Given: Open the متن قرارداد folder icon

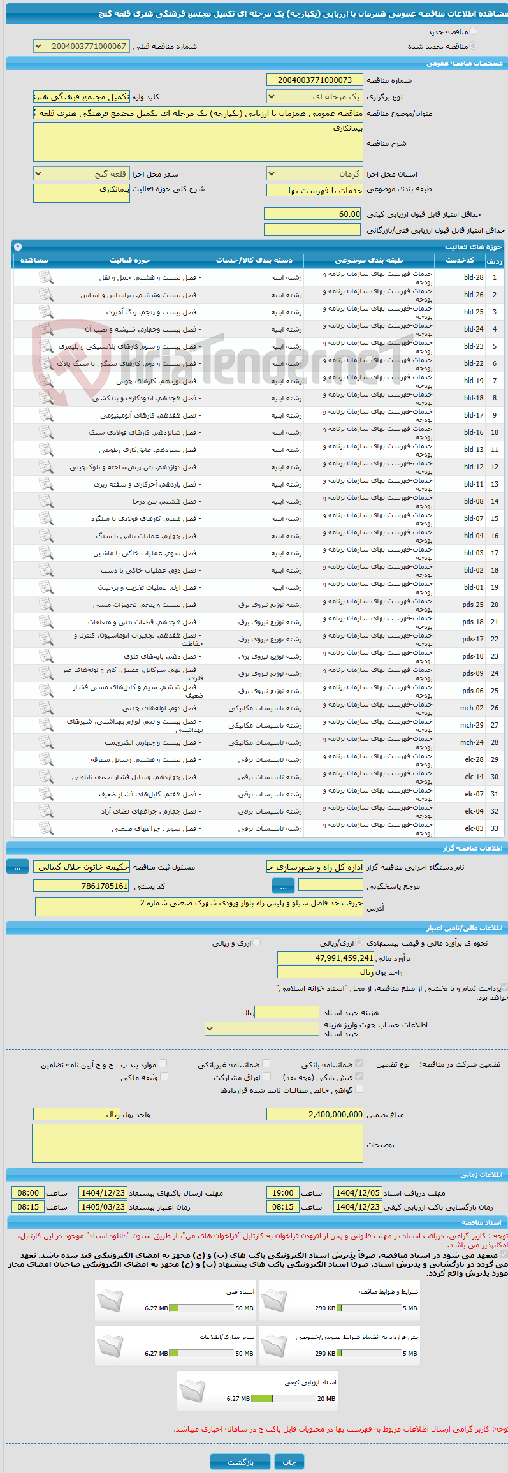Looking at the screenshot, I should (274, 1345).
